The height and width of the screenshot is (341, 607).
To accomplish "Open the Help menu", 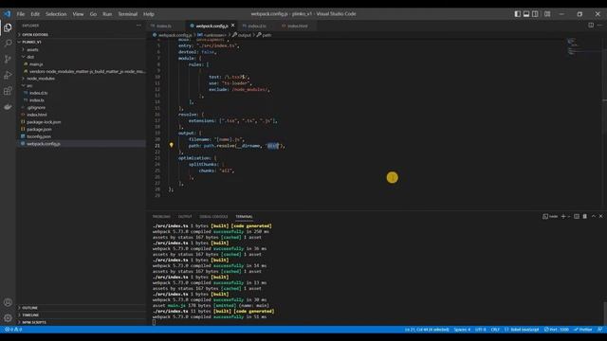I will click(149, 14).
